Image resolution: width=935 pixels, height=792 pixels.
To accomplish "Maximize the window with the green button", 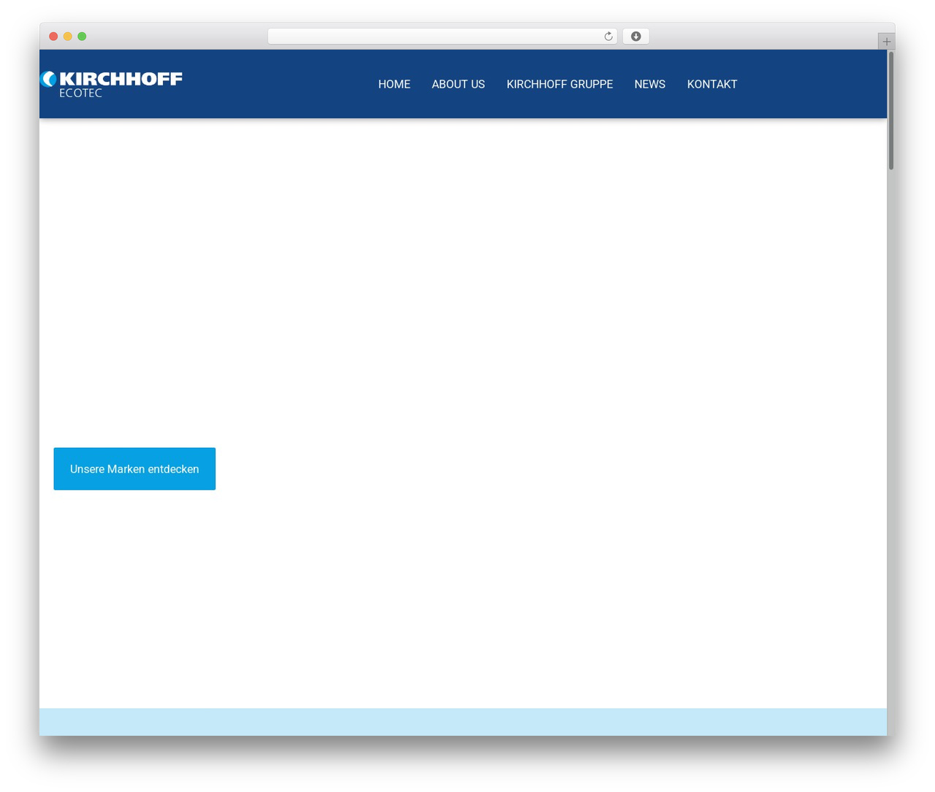I will [x=82, y=37].
